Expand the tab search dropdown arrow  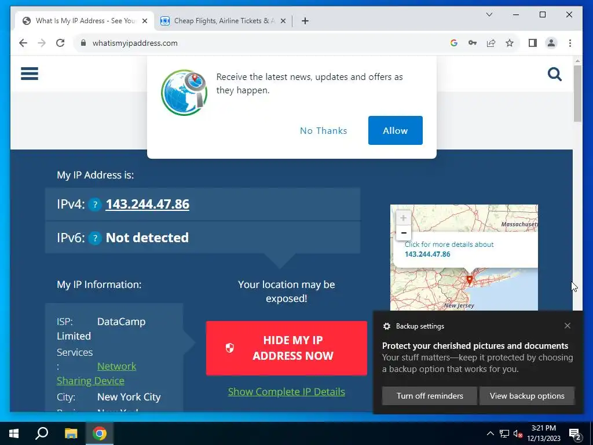(489, 14)
